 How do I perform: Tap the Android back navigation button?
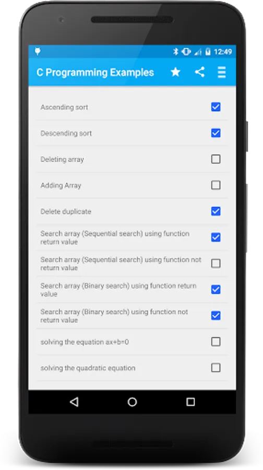coord(74,402)
